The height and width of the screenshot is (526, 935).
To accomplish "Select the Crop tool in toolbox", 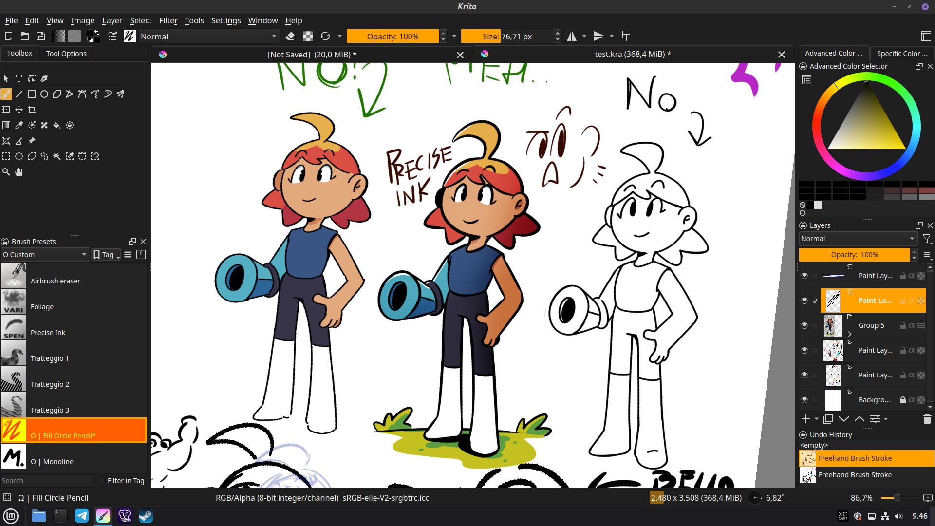I will click(32, 110).
